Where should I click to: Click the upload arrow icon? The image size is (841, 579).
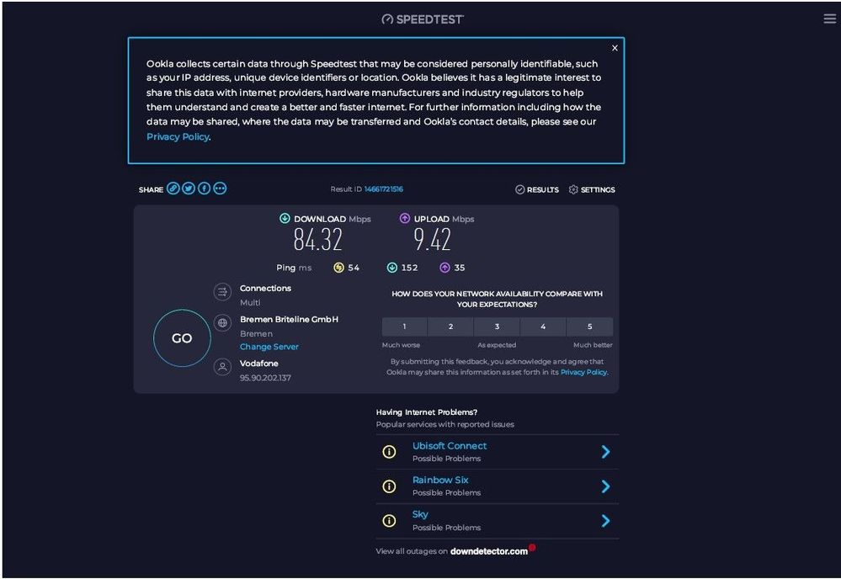404,218
